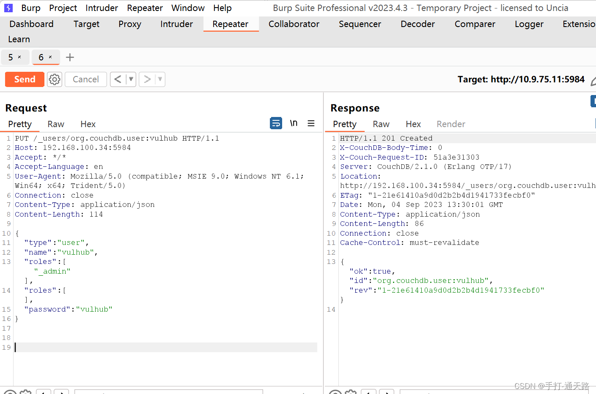Image resolution: width=596 pixels, height=394 pixels.
Task: Click the Server: CouchDB/2.1.0 header
Action: click(x=426, y=166)
